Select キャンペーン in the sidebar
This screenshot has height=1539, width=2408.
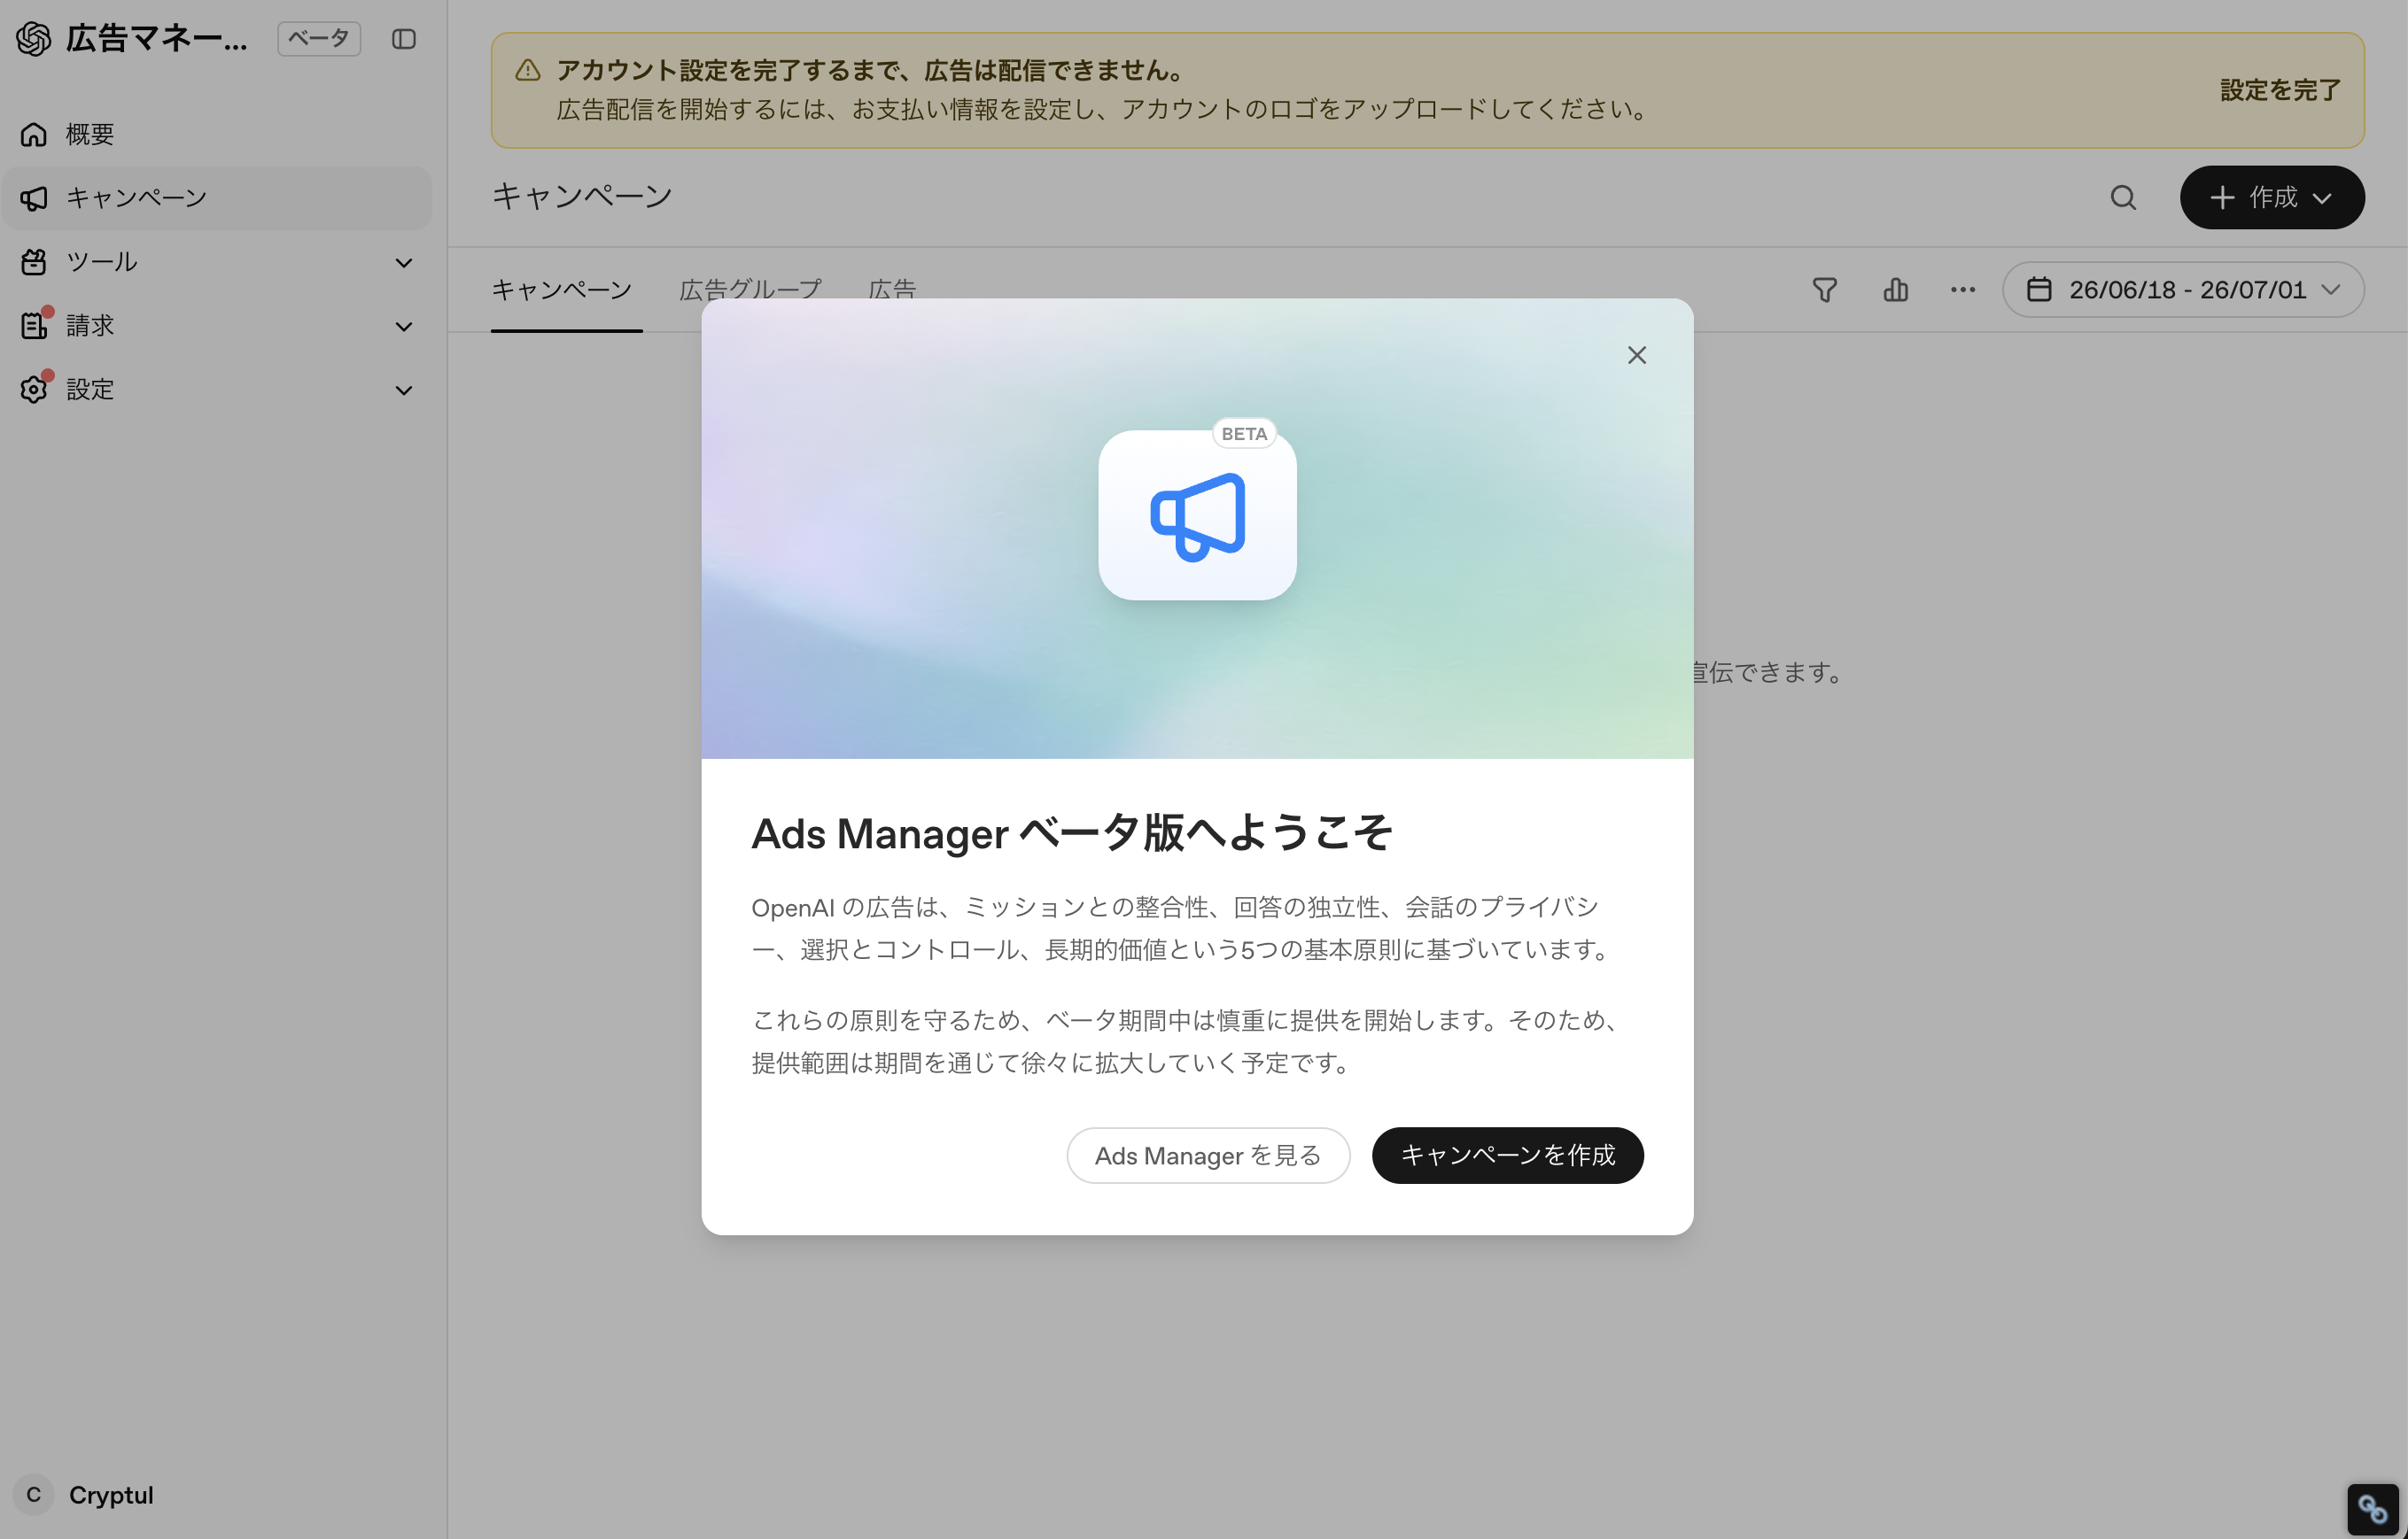(x=217, y=197)
